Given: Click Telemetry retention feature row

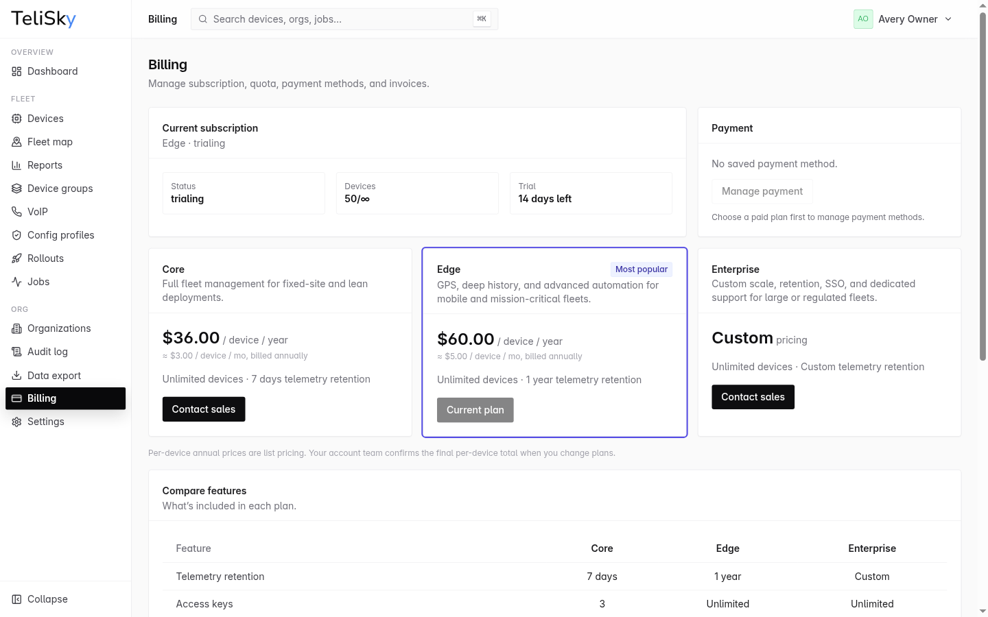Looking at the screenshot, I should (x=554, y=577).
